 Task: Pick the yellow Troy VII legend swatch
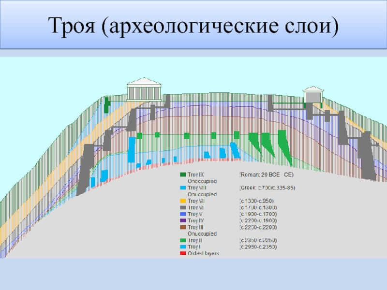[x=183, y=201]
